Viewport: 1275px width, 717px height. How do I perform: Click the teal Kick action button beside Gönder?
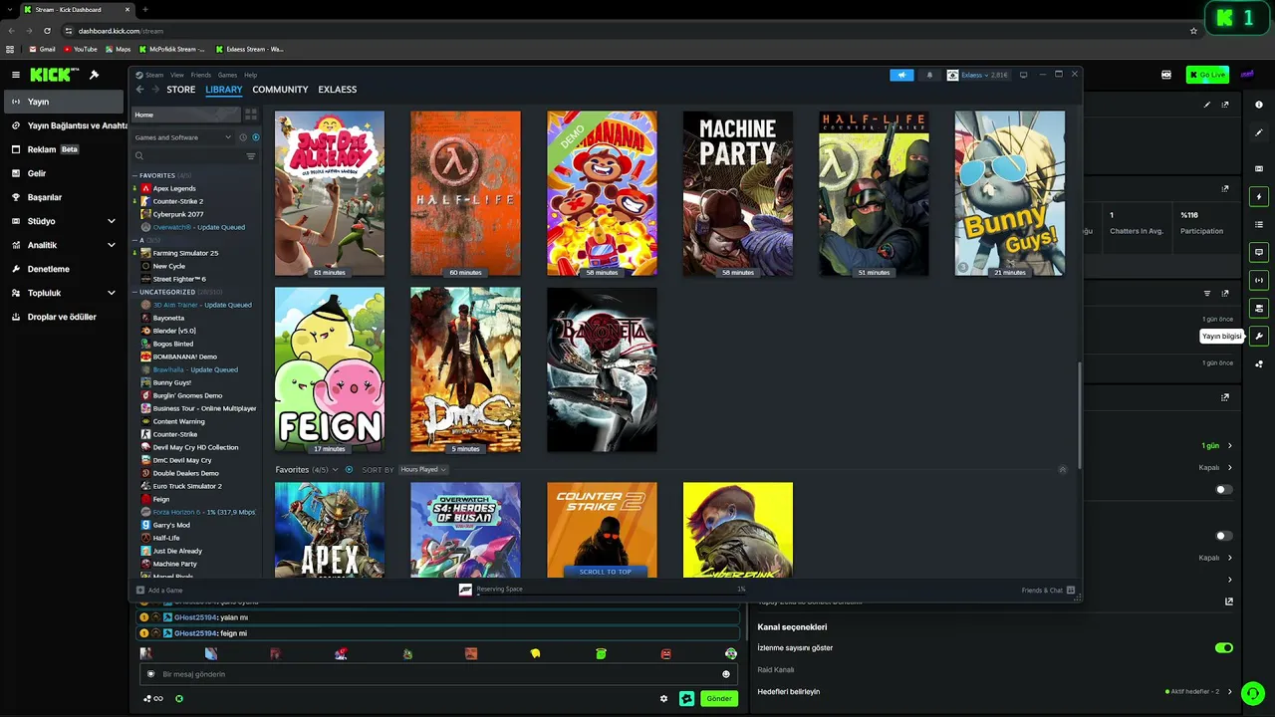tap(686, 698)
